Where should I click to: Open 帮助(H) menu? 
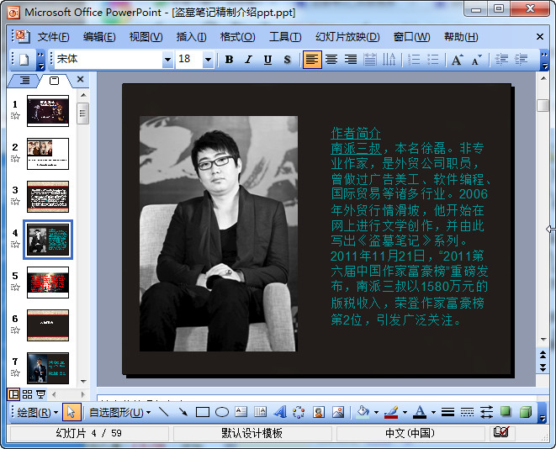[461, 37]
